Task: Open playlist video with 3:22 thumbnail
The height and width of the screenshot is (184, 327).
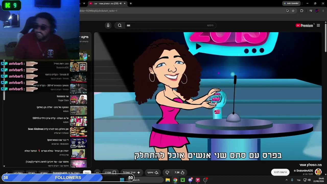Action: pos(78,77)
